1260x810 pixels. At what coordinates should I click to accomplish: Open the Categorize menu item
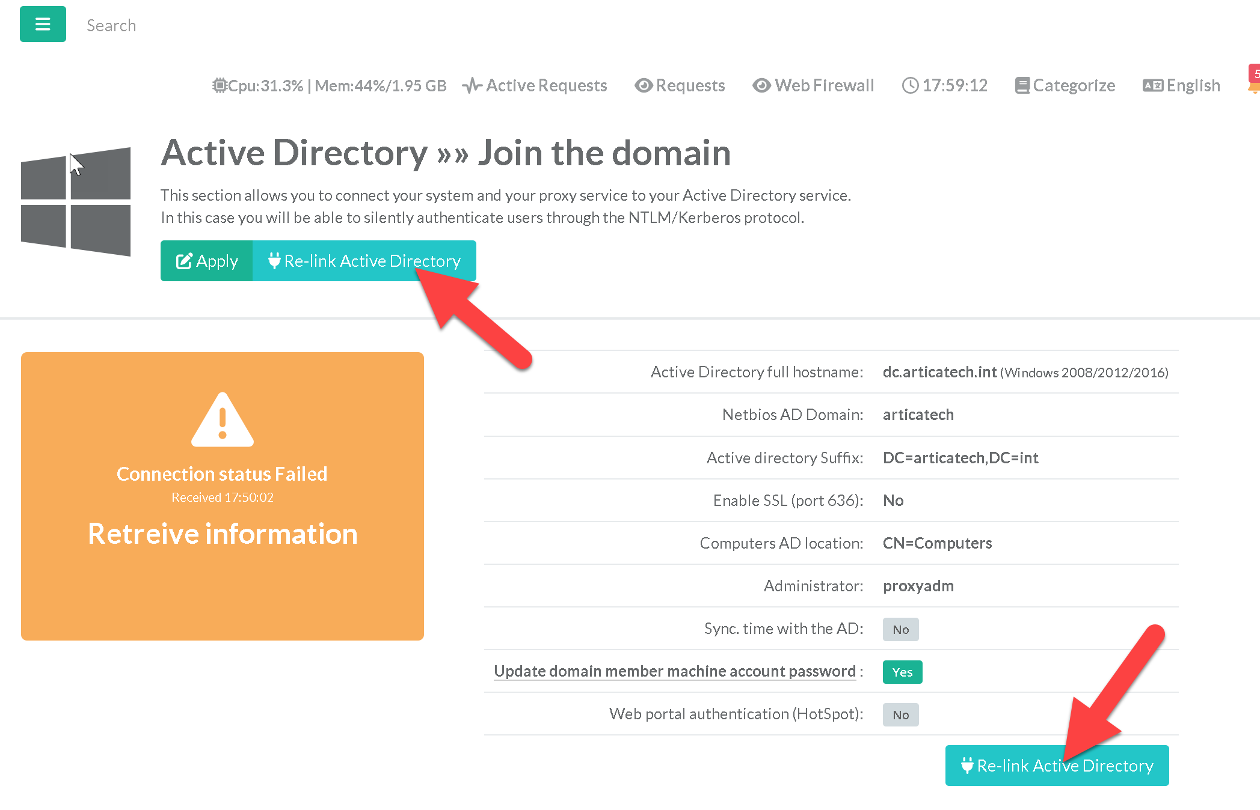1074,85
